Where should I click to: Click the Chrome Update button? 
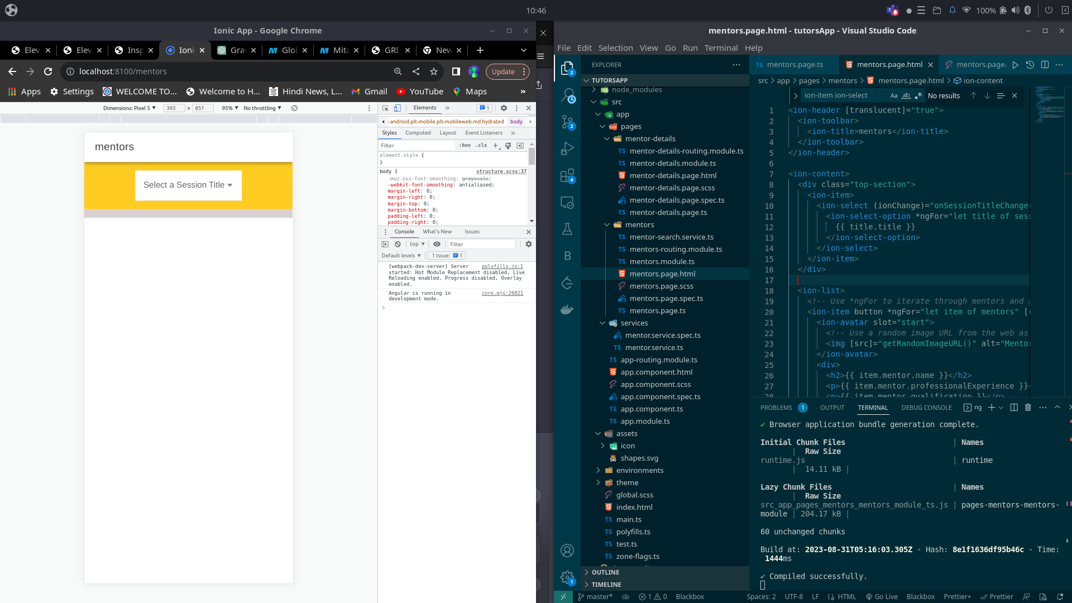(503, 71)
